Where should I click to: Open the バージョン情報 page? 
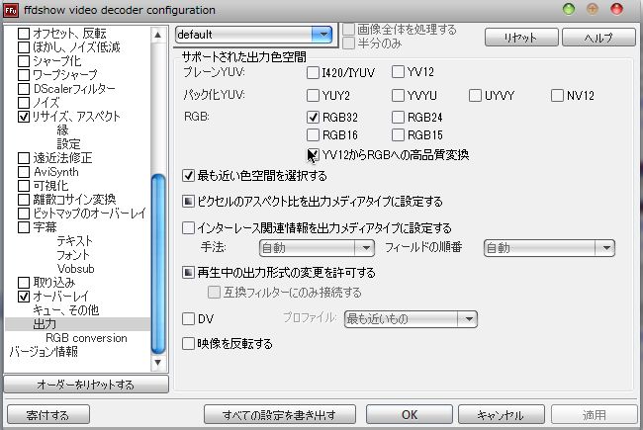pyautogui.click(x=44, y=352)
